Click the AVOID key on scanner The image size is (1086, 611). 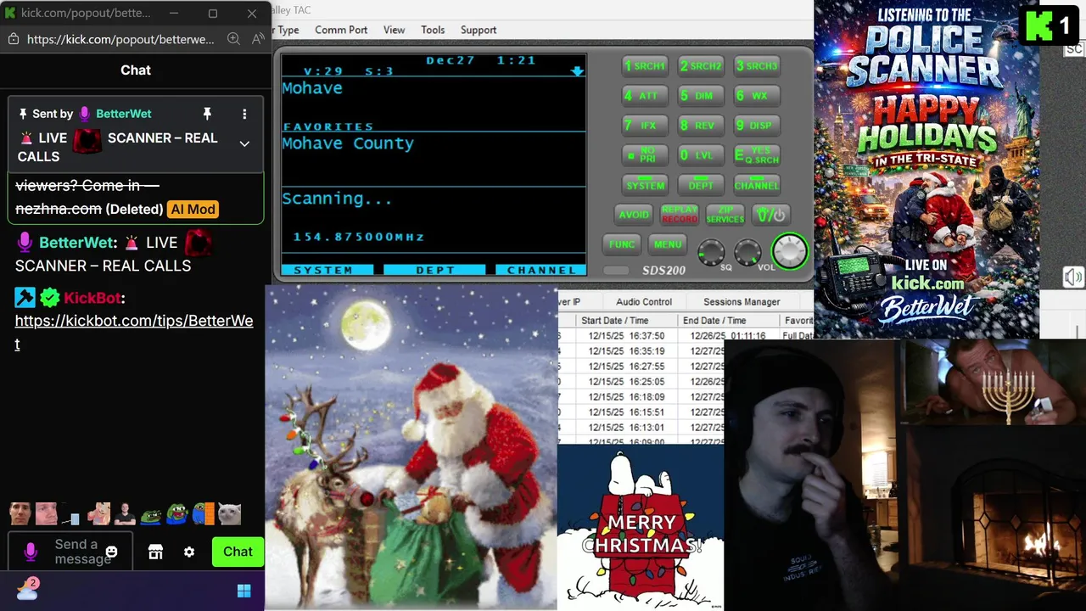[634, 215]
